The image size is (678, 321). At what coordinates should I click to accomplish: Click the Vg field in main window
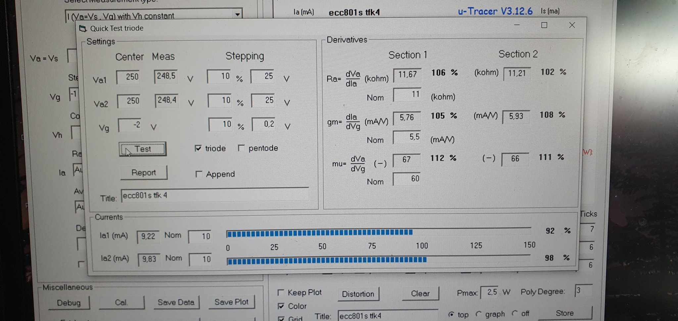[73, 95]
